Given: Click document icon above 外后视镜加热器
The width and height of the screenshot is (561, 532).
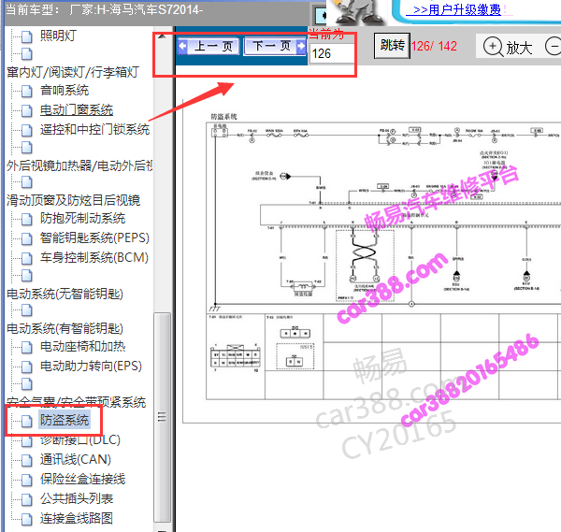Looking at the screenshot, I should (26, 147).
